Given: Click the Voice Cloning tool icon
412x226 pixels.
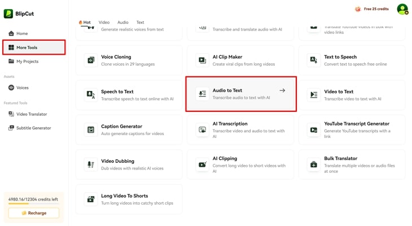Looking at the screenshot, I should (x=91, y=60).
